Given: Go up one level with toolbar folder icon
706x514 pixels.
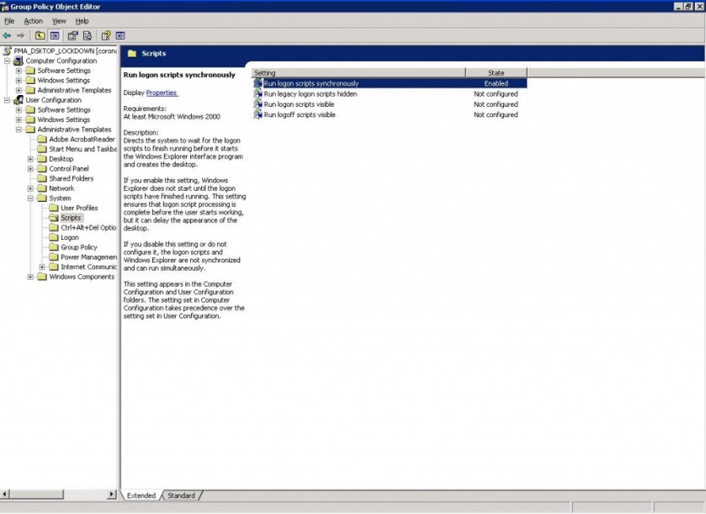Looking at the screenshot, I should tap(40, 35).
